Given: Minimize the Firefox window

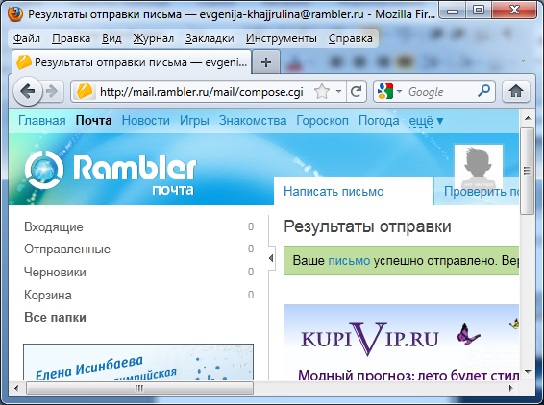Looking at the screenshot, I should 453,11.
